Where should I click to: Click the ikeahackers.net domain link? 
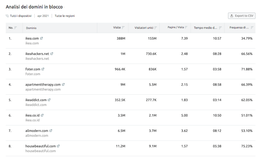pyautogui.click(x=37, y=54)
